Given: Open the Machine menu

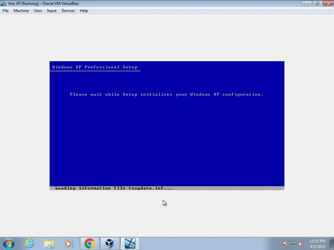Looking at the screenshot, I should [x=21, y=11].
